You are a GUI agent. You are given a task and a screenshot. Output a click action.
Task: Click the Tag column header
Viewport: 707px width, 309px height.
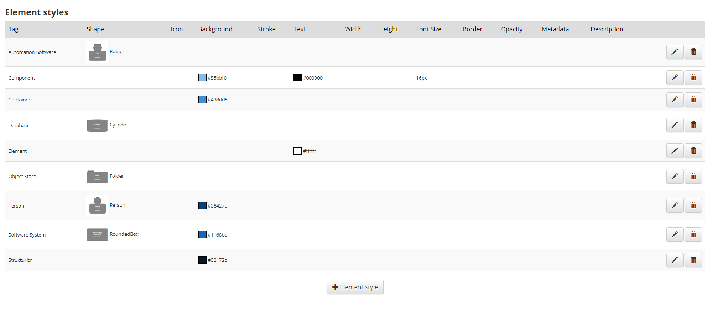pyautogui.click(x=14, y=29)
